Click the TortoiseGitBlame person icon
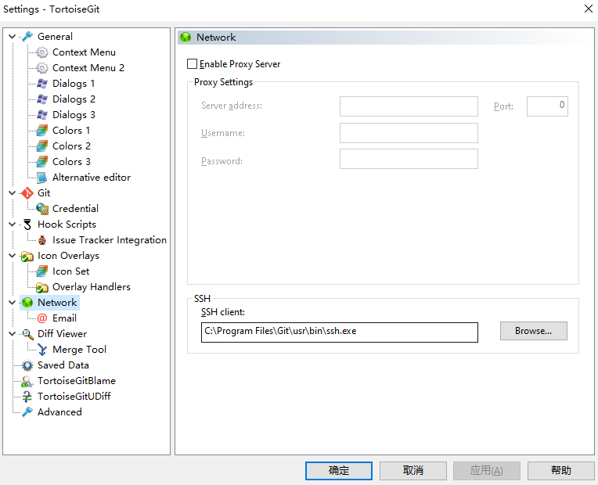Image resolution: width=598 pixels, height=485 pixels. 27,381
